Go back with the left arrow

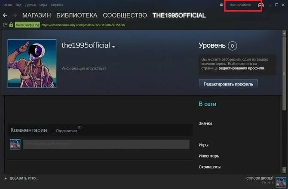tap(5, 15)
